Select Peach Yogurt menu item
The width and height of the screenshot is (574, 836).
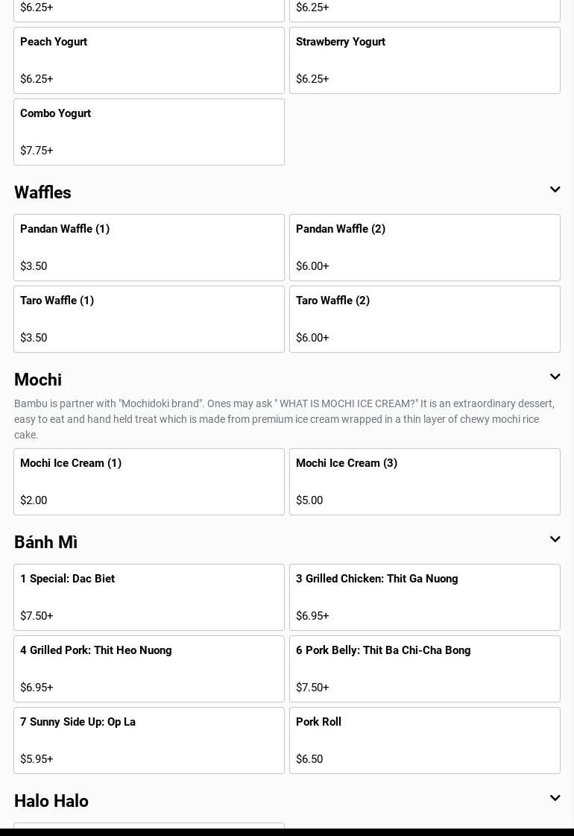tap(149, 60)
